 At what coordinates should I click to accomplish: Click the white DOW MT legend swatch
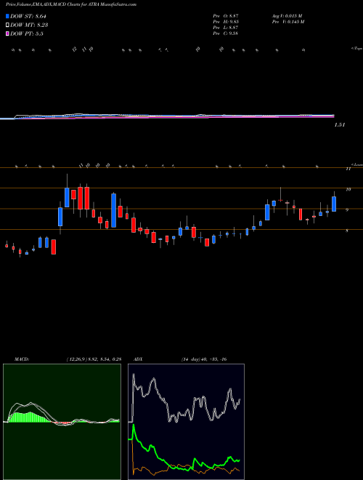click(x=8, y=25)
